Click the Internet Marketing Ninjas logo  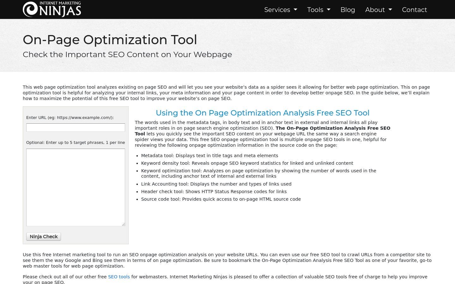click(52, 9)
